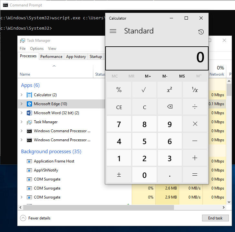Switch to the Startup tab
The height and width of the screenshot is (232, 235).
click(x=96, y=57)
